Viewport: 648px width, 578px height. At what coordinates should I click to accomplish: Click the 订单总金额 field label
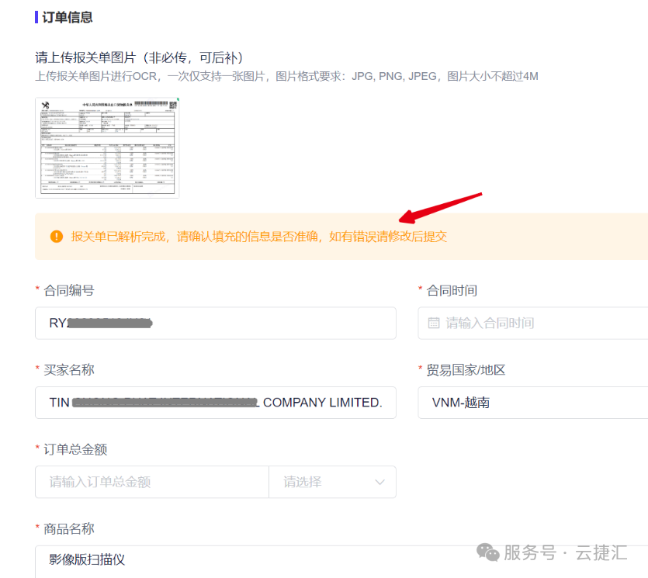[x=75, y=449]
